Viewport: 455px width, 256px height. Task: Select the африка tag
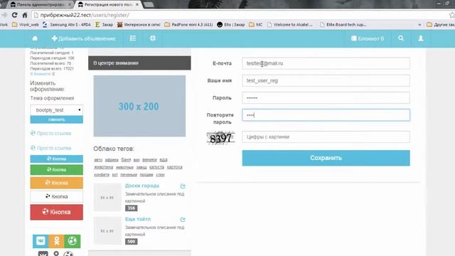[x=112, y=159]
